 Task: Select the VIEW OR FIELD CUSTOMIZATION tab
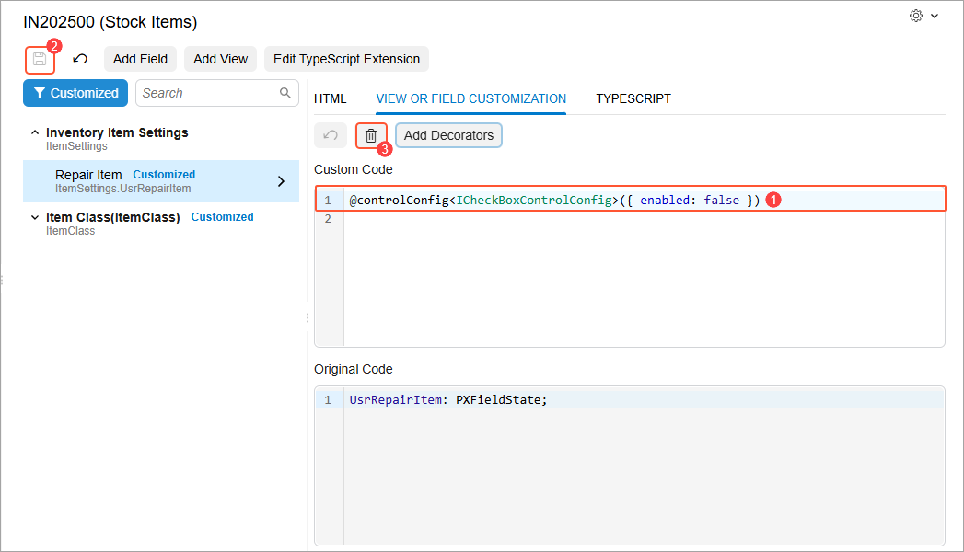[x=470, y=98]
